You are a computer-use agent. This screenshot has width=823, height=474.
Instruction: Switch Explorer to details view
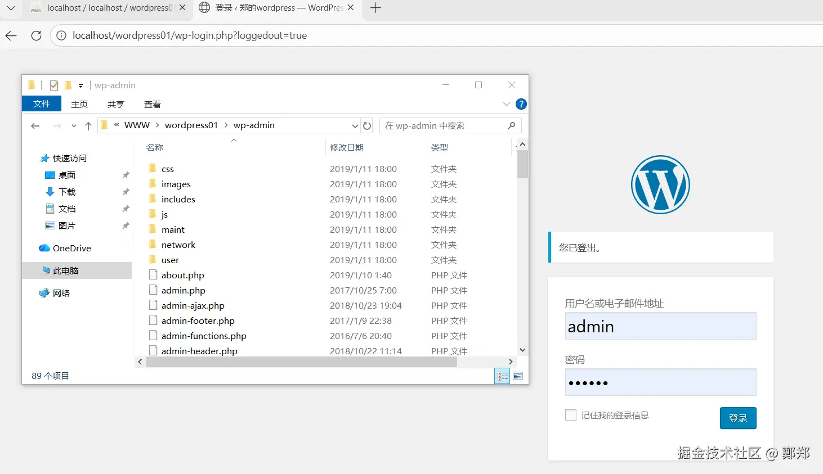point(502,376)
